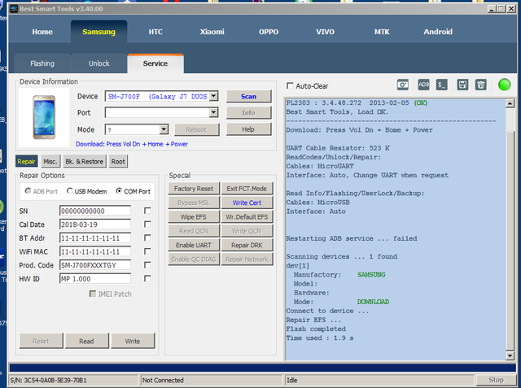
Task: Click the log scrollbar up arrow
Action: click(510, 103)
